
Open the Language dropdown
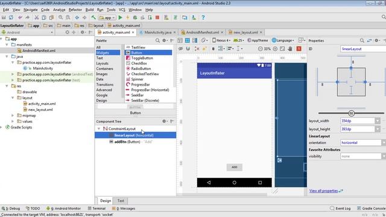283,40
